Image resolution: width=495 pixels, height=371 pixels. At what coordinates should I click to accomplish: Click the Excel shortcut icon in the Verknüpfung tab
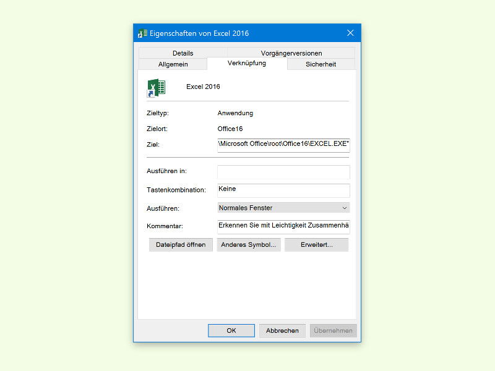157,88
